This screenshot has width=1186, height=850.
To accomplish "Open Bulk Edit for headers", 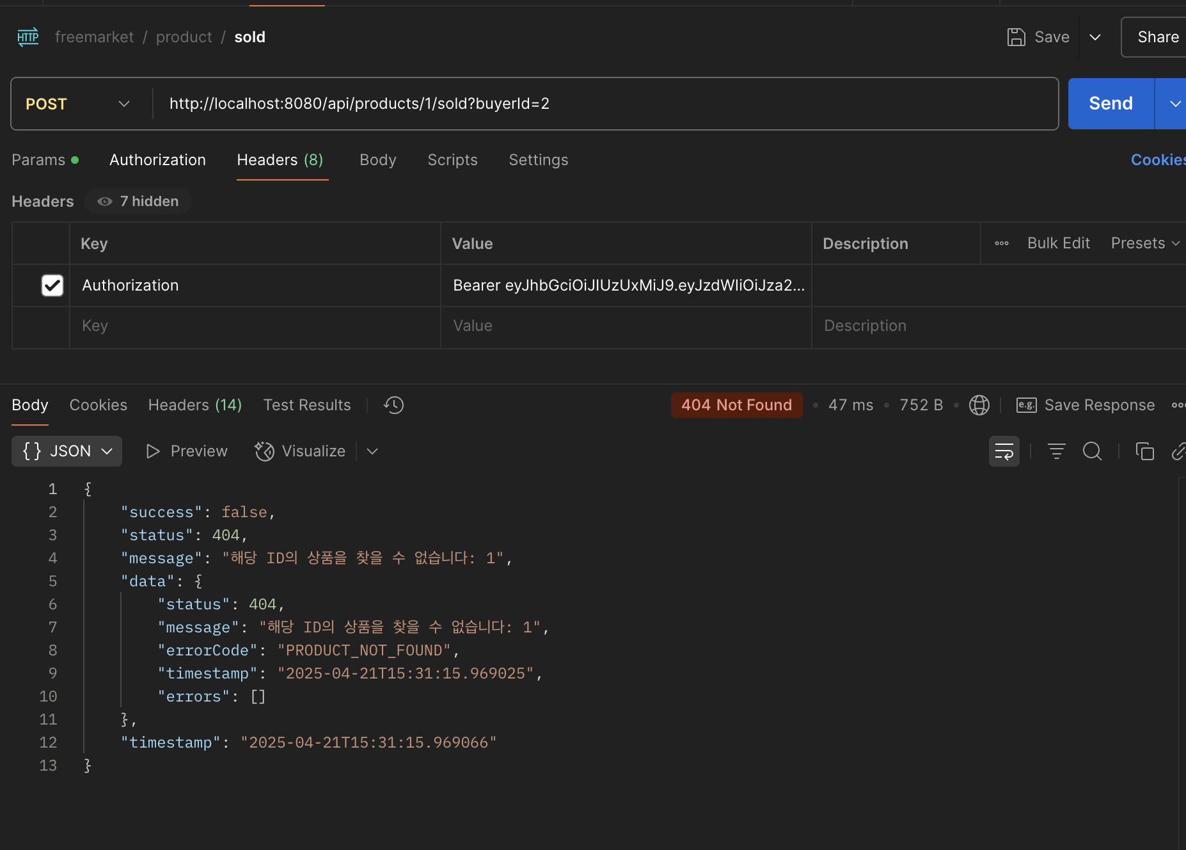I will tap(1059, 243).
